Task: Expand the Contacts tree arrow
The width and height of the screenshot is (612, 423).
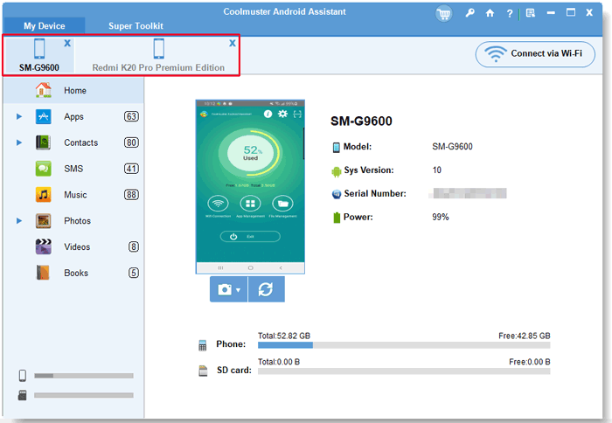Action: [18, 142]
